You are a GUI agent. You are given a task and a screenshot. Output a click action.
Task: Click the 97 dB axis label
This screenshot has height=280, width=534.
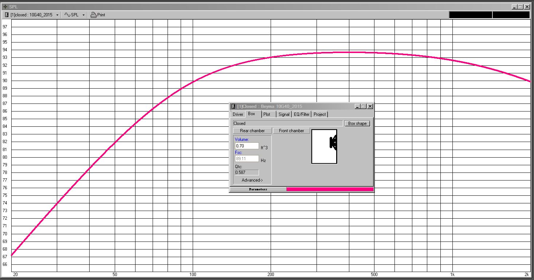(5, 27)
